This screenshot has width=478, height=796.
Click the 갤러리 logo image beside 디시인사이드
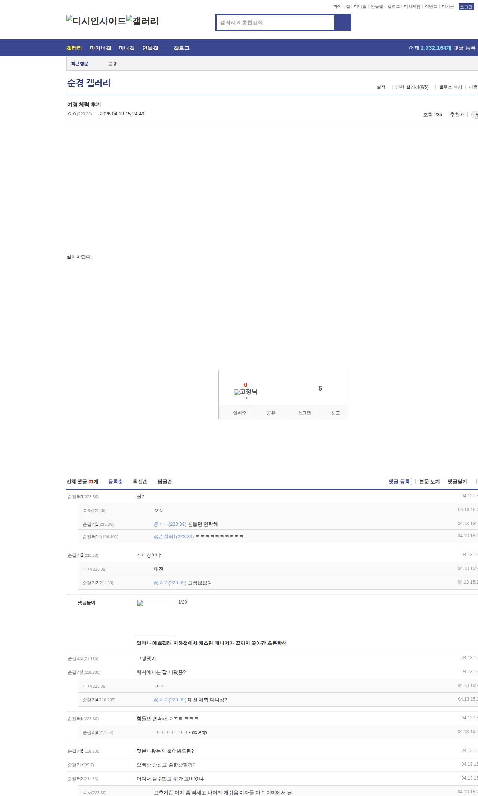tap(142, 21)
